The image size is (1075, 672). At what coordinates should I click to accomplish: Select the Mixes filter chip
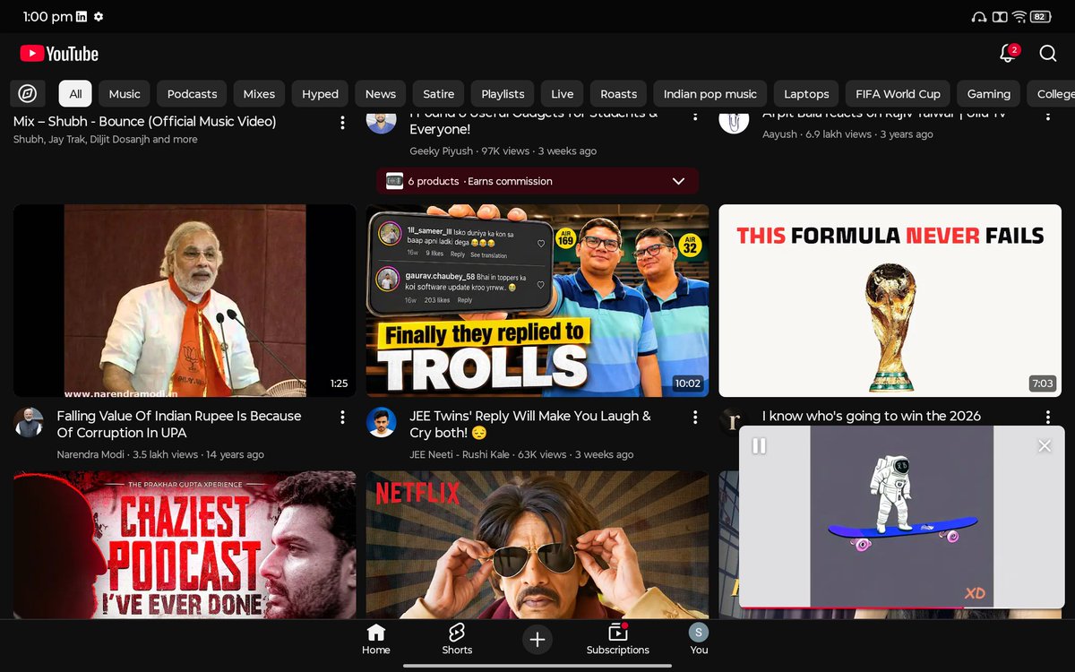pos(259,93)
